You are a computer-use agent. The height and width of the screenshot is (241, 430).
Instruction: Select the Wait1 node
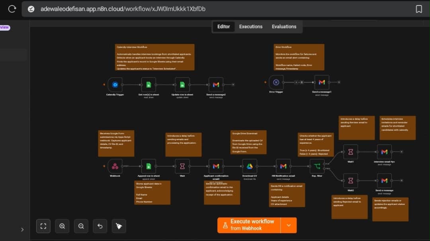tap(350, 152)
